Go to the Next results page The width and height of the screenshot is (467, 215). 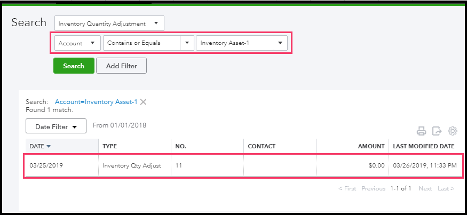tap(425, 188)
